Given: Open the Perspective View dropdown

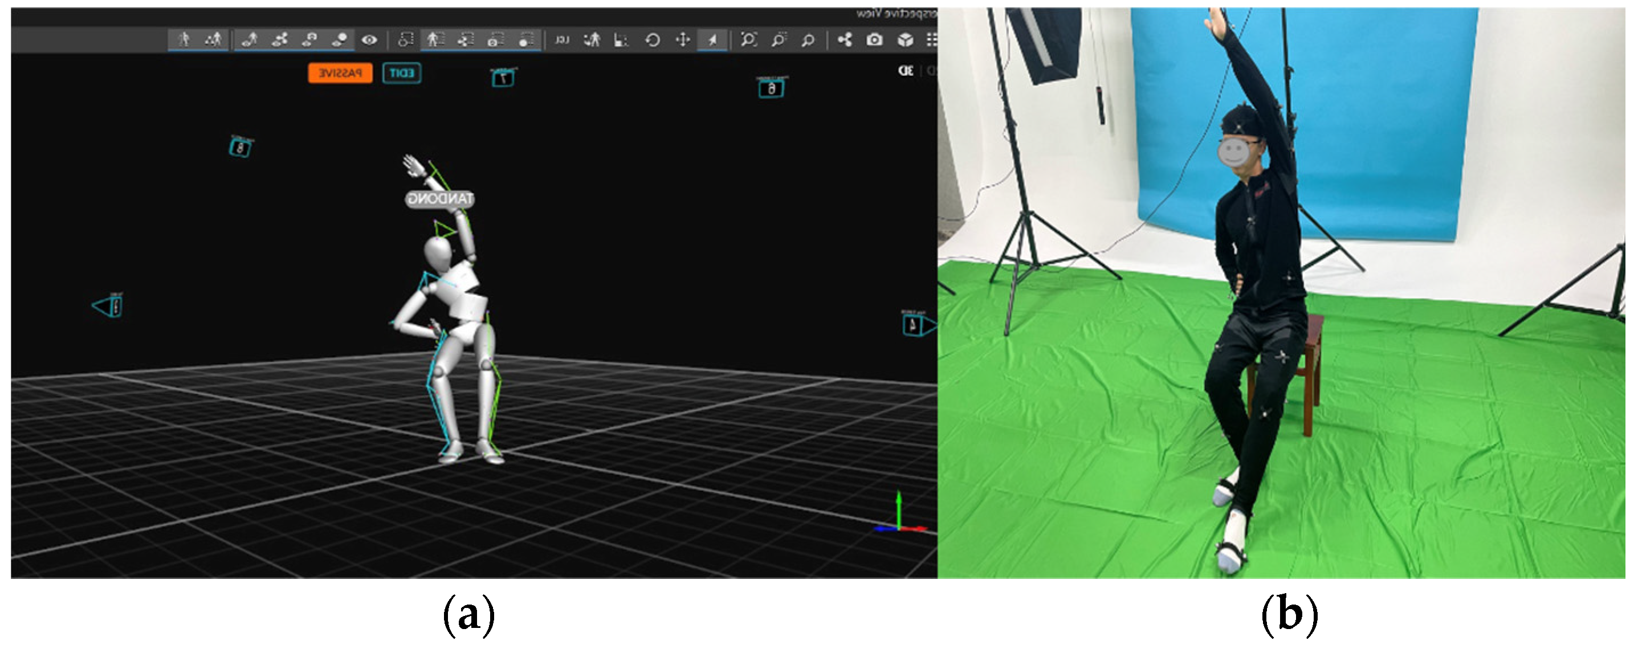Looking at the screenshot, I should tap(896, 13).
